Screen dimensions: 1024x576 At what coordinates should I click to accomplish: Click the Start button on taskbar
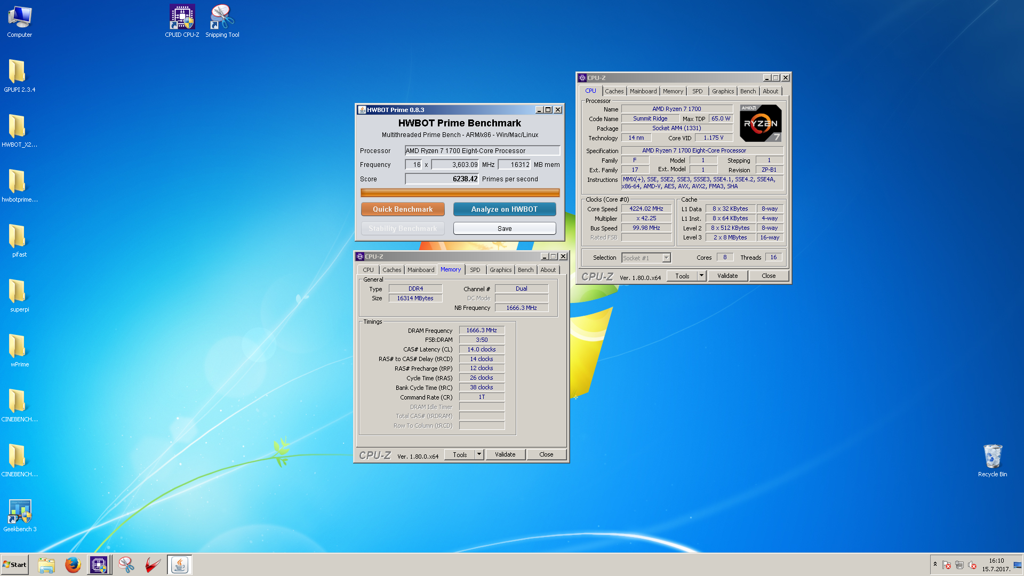pos(15,565)
